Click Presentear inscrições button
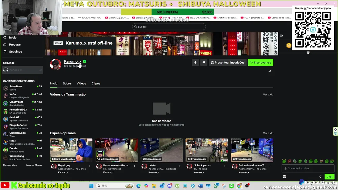Viewport: 338px width, 190px height. point(227,63)
